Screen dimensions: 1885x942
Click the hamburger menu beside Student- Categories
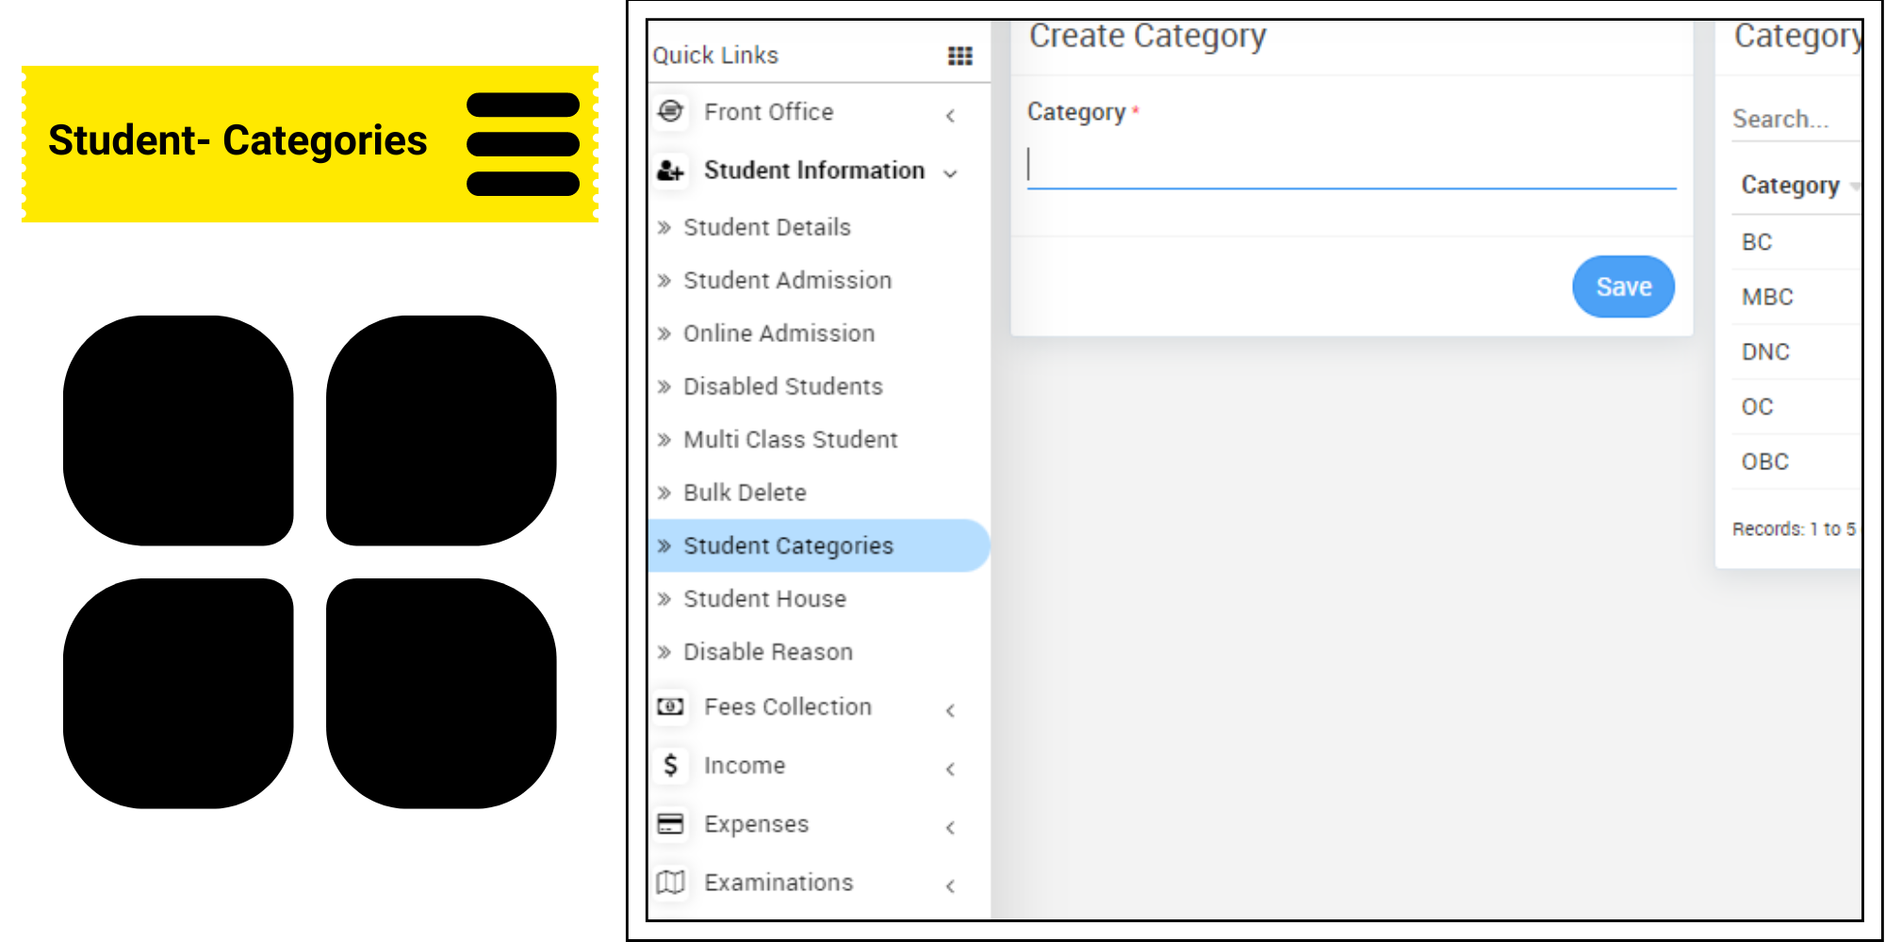[x=524, y=143]
